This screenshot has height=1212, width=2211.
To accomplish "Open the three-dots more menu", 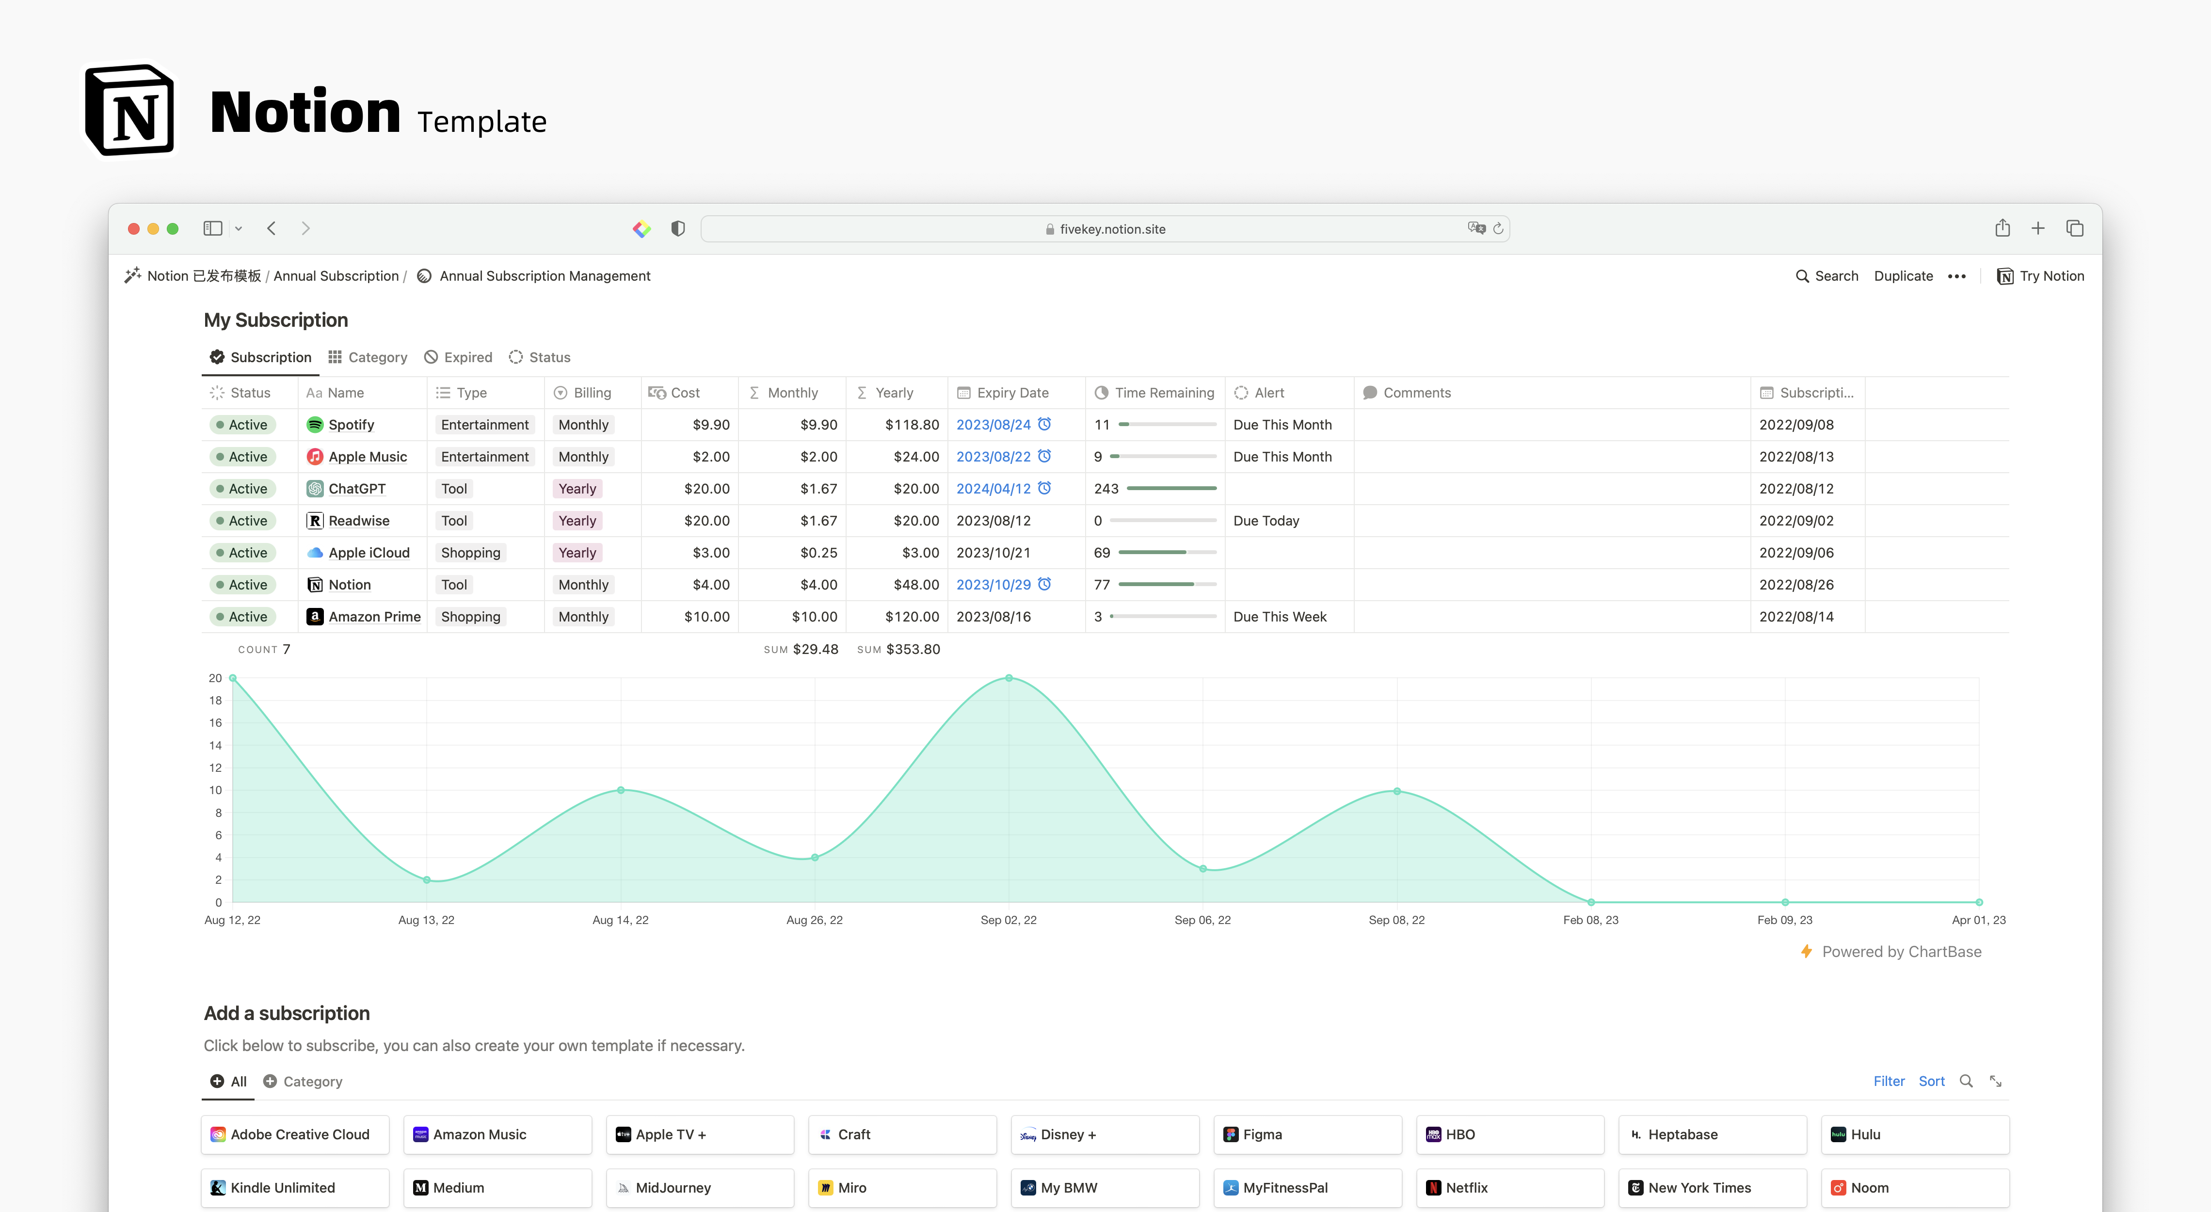I will [x=1957, y=276].
